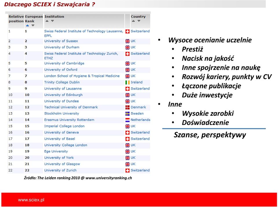Select the text 'Szanse, perspektywy'
The width and height of the screenshot is (278, 207).
(x=210, y=135)
